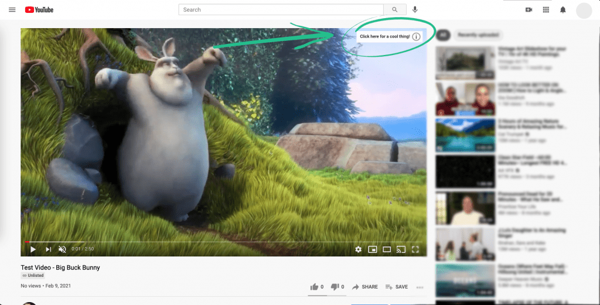Click the SHARE button
600x305 pixels.
[x=364, y=287]
